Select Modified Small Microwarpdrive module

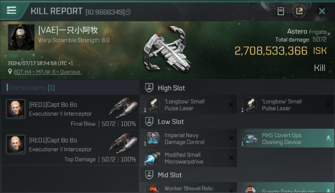tap(188, 158)
